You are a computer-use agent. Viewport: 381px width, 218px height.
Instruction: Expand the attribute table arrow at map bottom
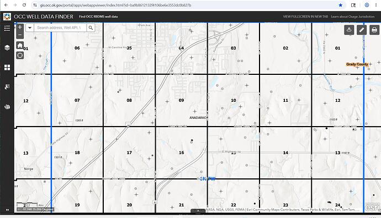(198, 211)
